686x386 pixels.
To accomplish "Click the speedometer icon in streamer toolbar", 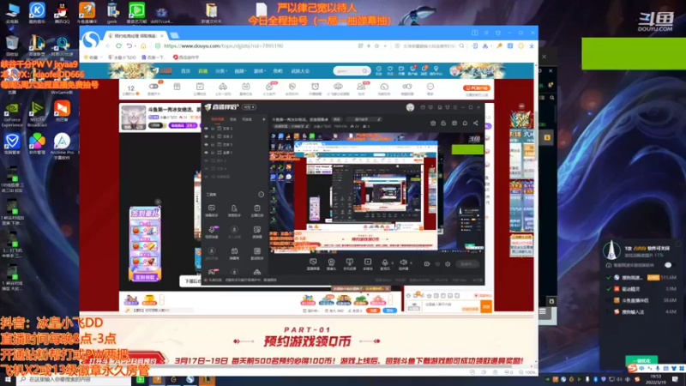I will 384,87.
